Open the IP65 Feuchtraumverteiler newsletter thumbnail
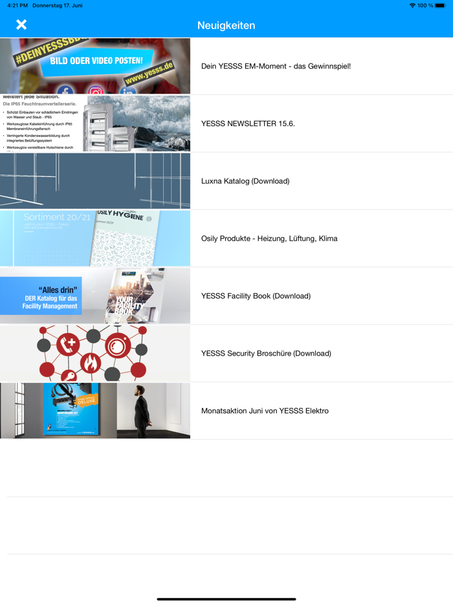The image size is (453, 604). pos(95,124)
